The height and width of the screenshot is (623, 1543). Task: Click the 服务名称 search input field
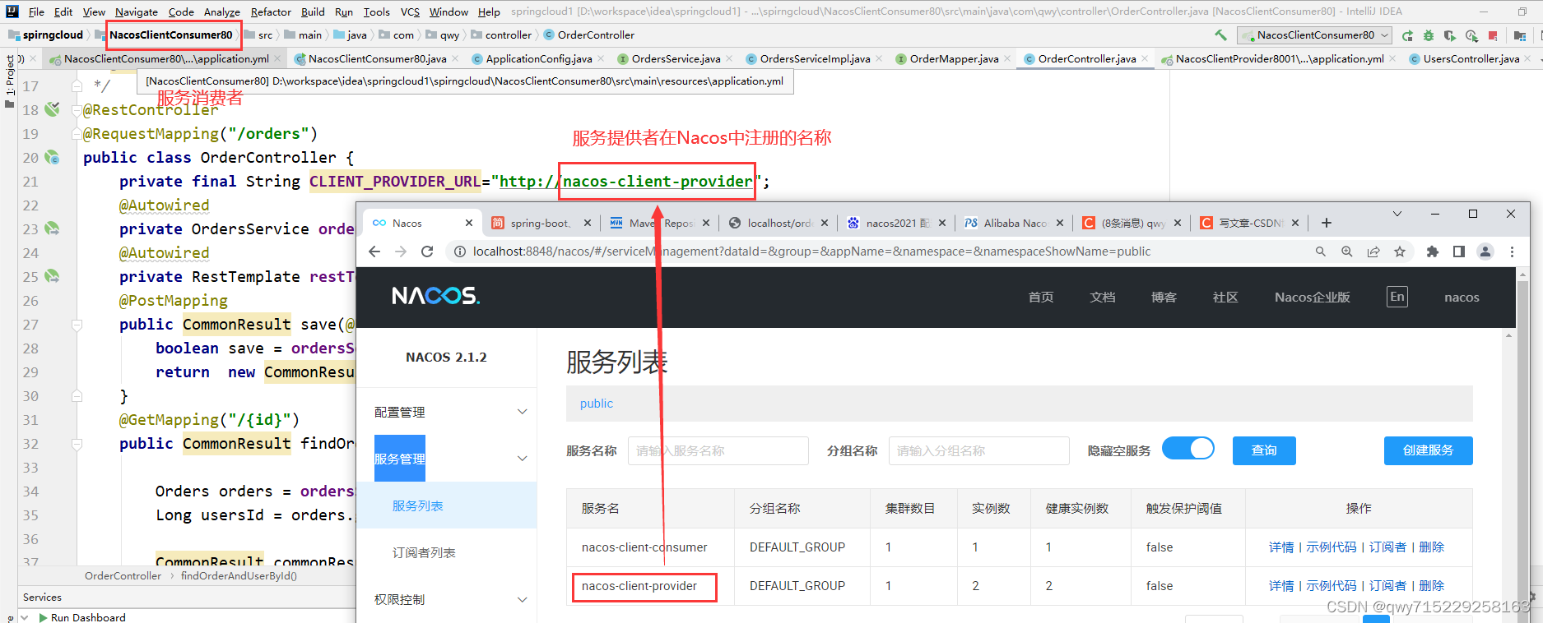[718, 450]
